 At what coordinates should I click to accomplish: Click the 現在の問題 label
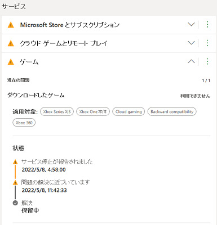19,80
